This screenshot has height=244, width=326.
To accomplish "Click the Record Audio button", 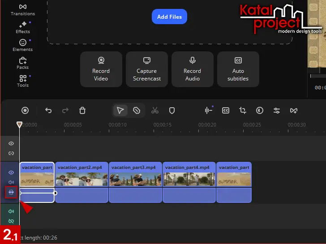I will tap(192, 69).
